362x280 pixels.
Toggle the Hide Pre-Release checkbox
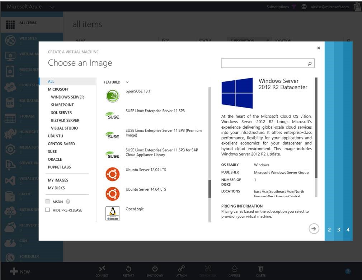(x=48, y=210)
